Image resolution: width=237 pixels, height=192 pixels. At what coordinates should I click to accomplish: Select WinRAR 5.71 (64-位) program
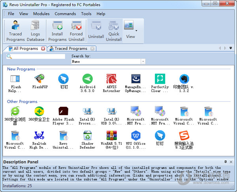[111, 140]
